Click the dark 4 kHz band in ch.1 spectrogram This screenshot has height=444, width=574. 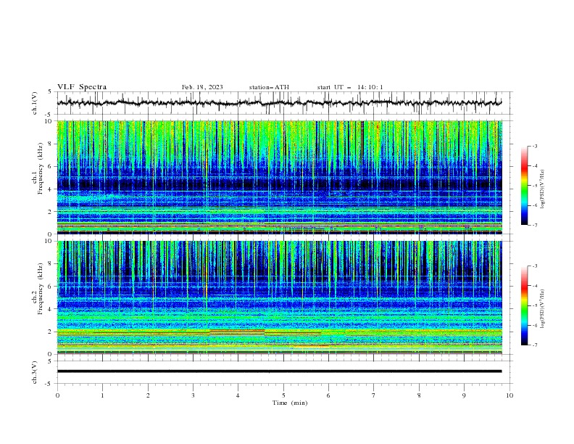click(x=279, y=184)
